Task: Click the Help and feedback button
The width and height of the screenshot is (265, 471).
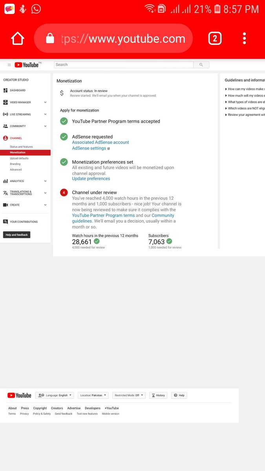Action: tap(17, 235)
